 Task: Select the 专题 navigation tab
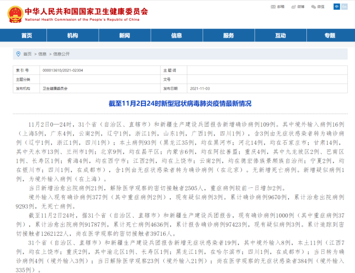[329, 35]
